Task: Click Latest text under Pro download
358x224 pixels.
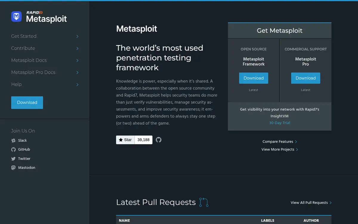Action: [x=305, y=90]
